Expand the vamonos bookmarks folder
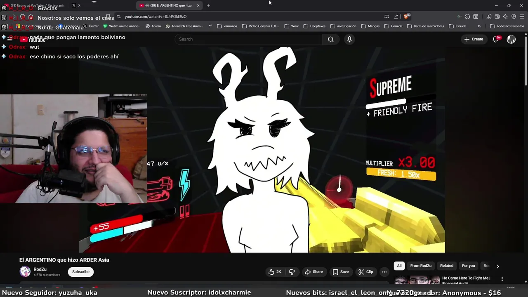Viewport: 528px width, 297px height. coord(227,26)
